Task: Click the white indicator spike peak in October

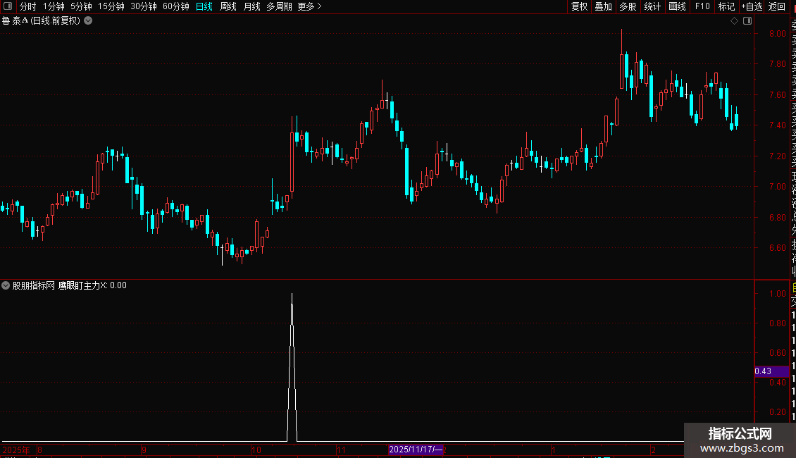Action: pyautogui.click(x=292, y=294)
